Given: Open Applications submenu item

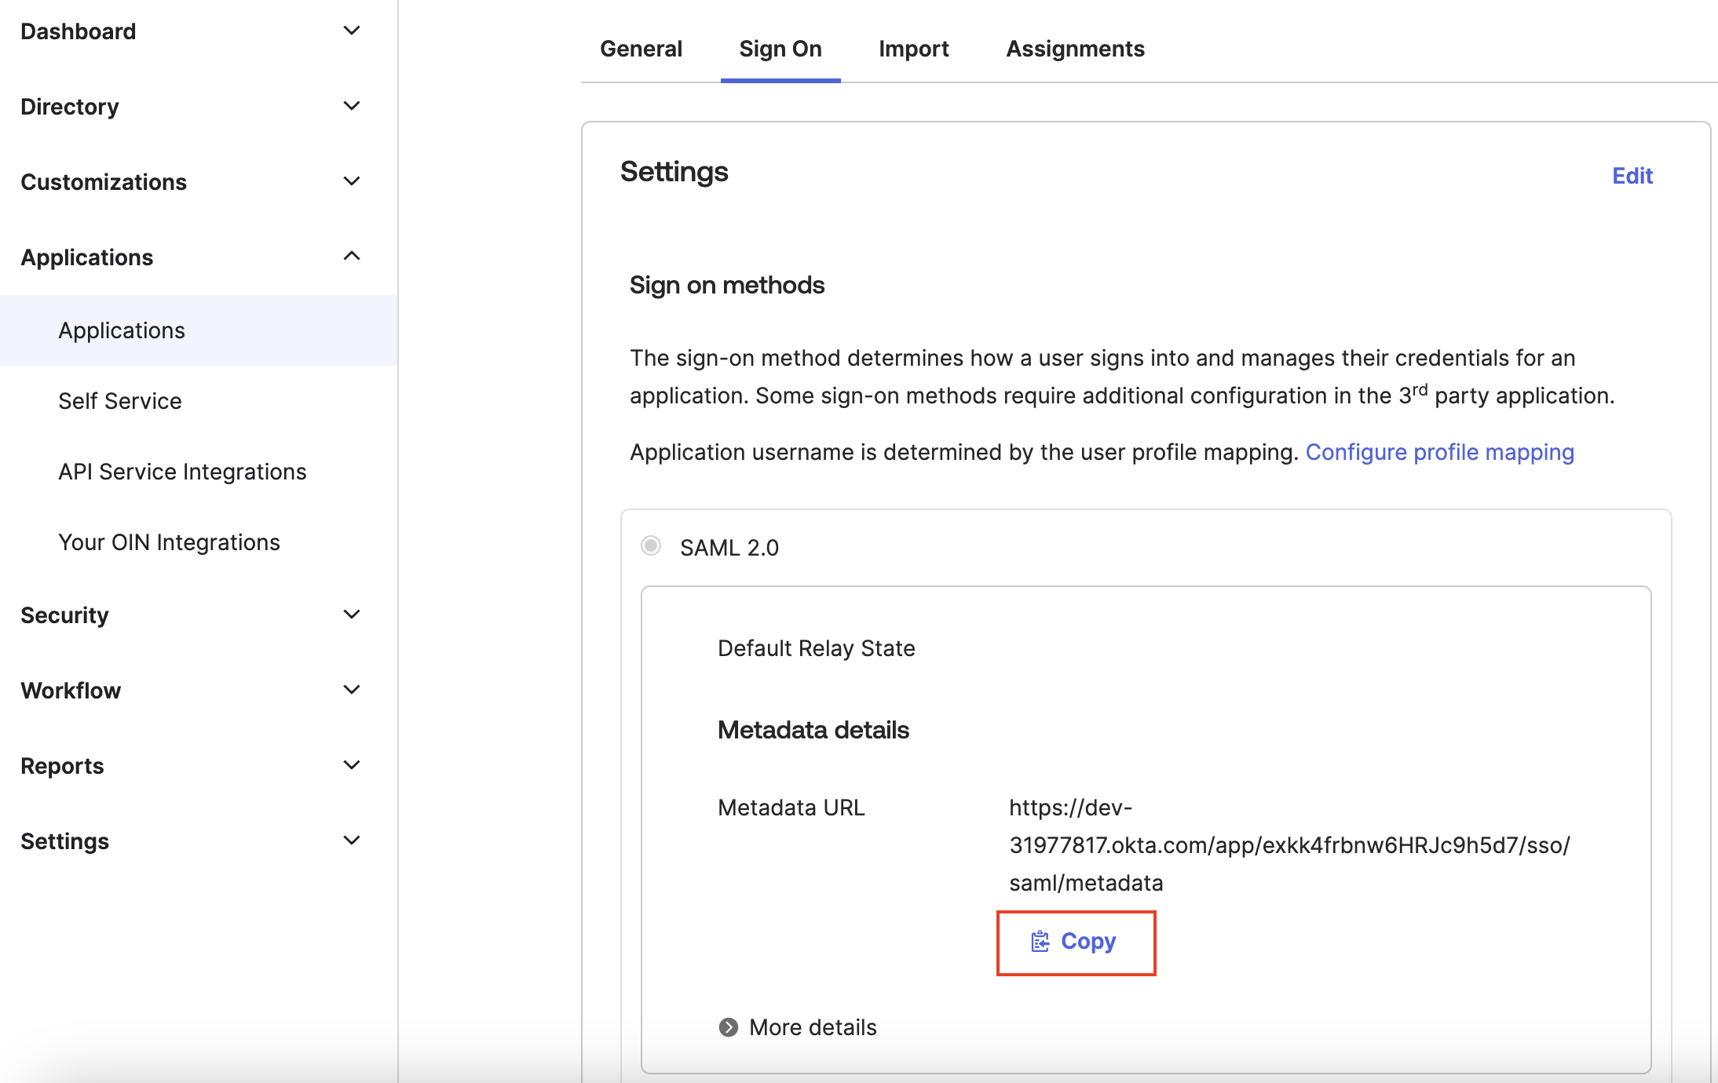Looking at the screenshot, I should click(199, 330).
